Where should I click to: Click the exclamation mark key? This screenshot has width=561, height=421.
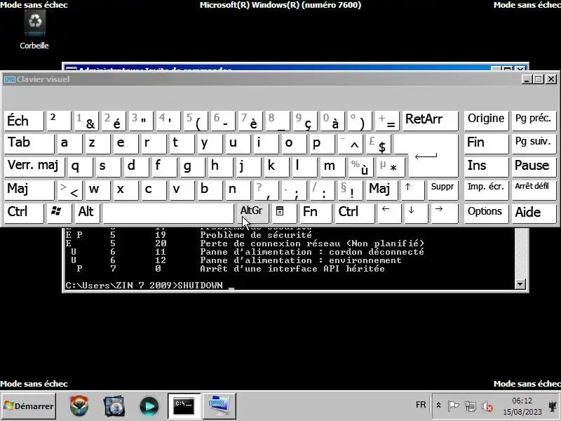point(349,189)
